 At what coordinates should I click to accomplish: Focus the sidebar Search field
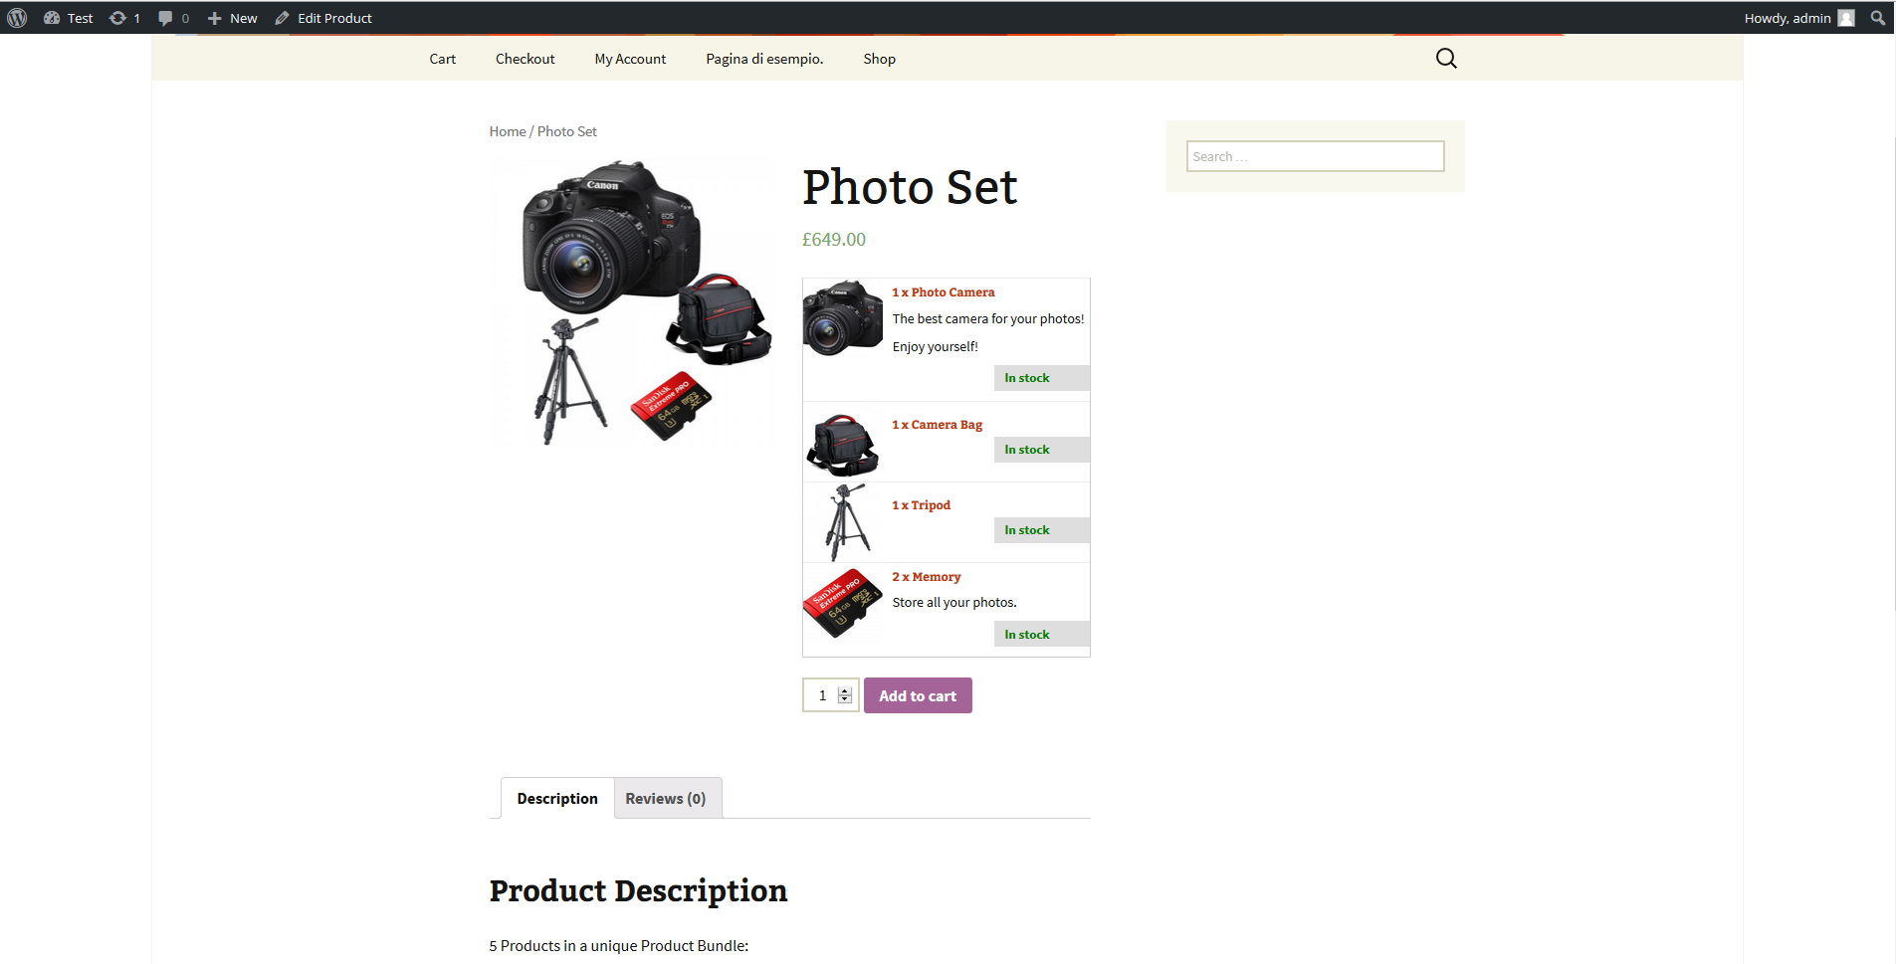tap(1316, 156)
